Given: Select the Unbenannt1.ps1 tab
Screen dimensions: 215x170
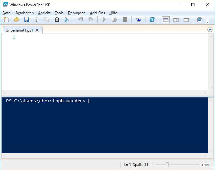Looking at the screenshot, I should (20, 30).
